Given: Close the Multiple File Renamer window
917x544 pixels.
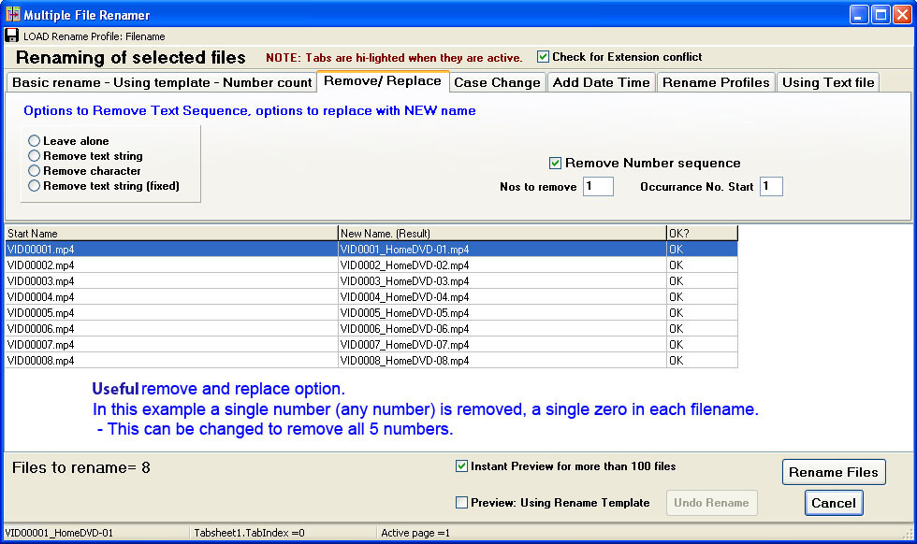Looking at the screenshot, I should (902, 14).
